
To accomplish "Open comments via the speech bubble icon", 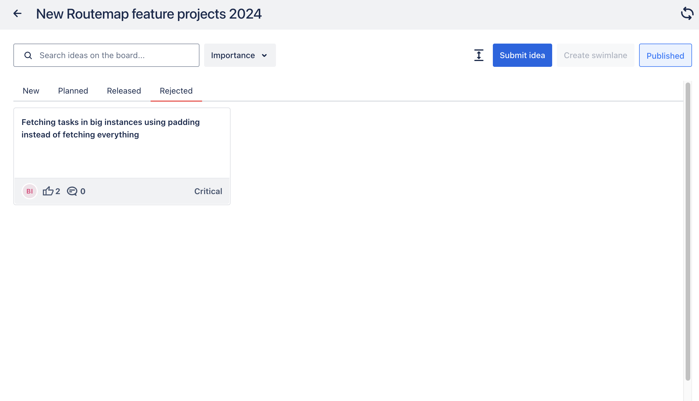I will [x=72, y=191].
